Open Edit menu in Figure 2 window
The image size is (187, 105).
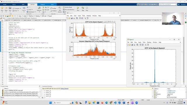(132, 42)
